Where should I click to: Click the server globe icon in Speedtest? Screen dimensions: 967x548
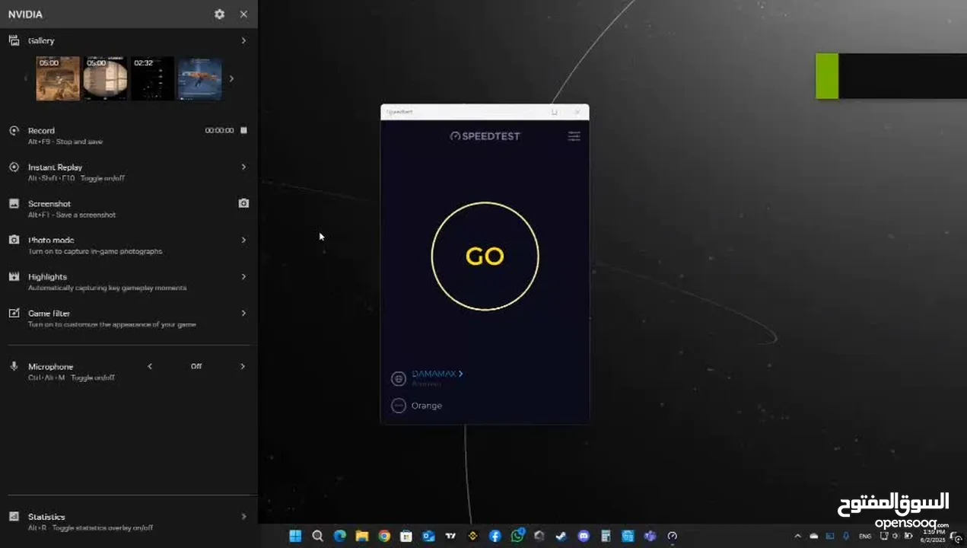pyautogui.click(x=398, y=378)
